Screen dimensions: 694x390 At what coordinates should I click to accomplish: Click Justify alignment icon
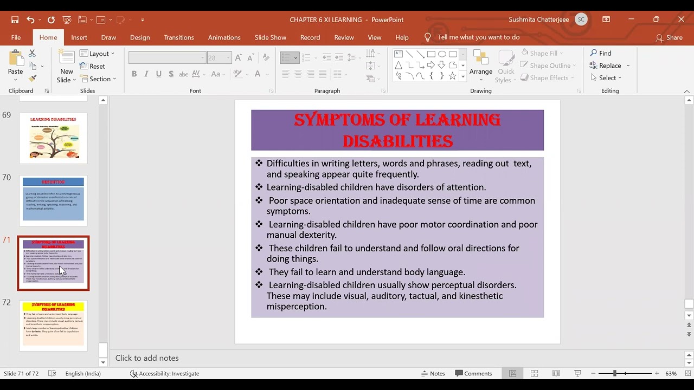(323, 74)
